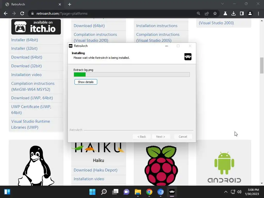Click the Installation instructions link
Screen dimensions: 264x198
[157, 26]
